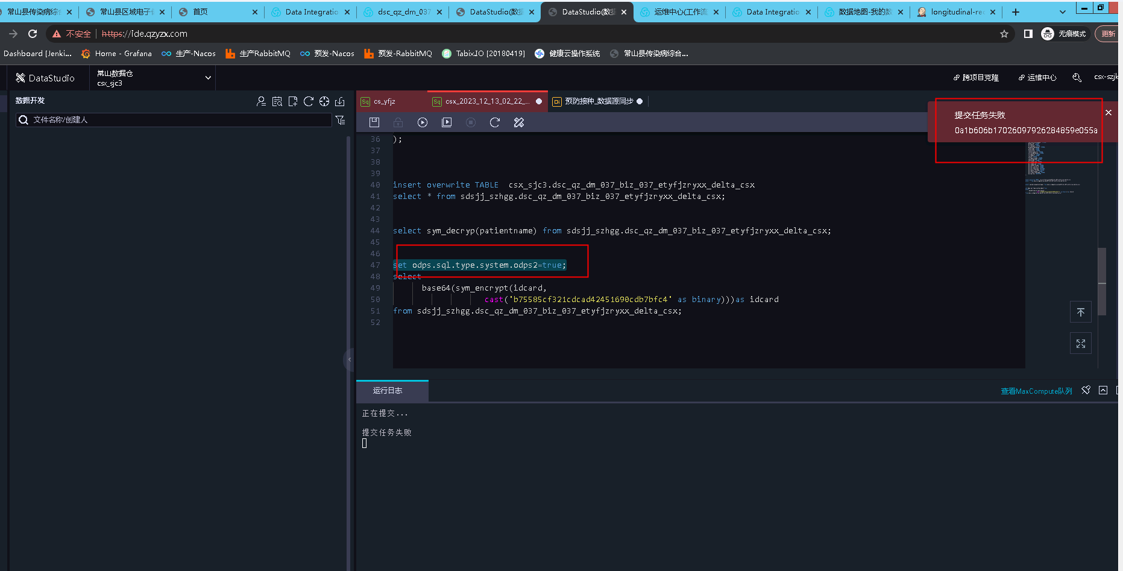
Task: Open the file filter options icon
Action: coord(341,120)
